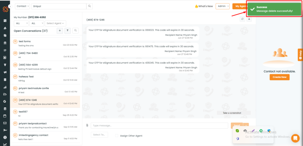The height and width of the screenshot is (146, 303).
Task: Open the Admin dropdown
Action: [223, 6]
